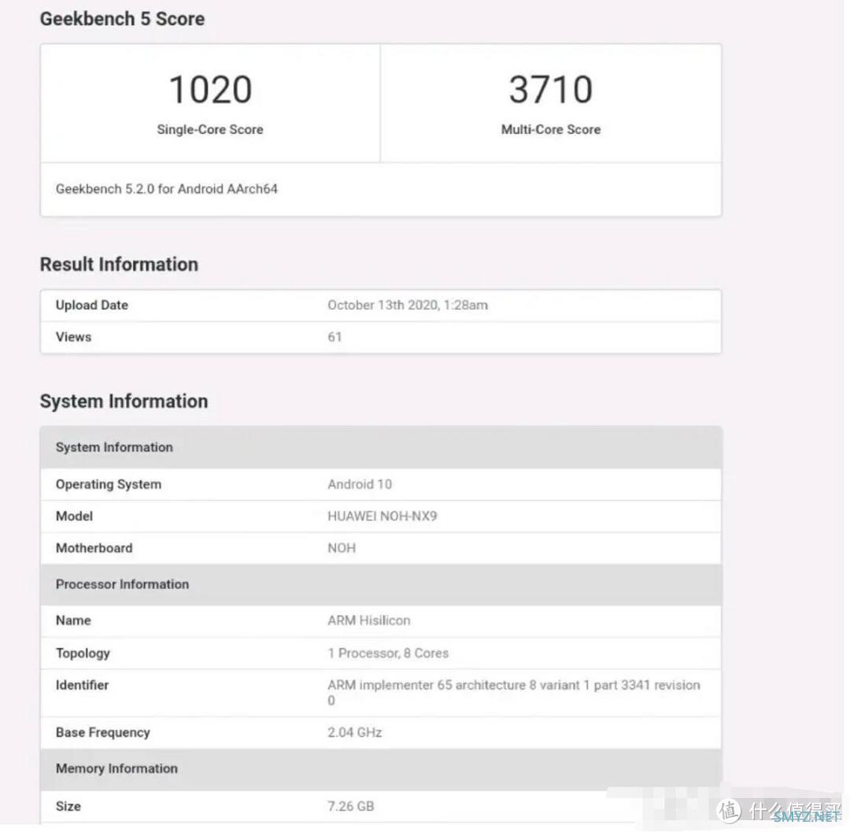
Task: Click the Single-Core Score label
Action: (210, 130)
